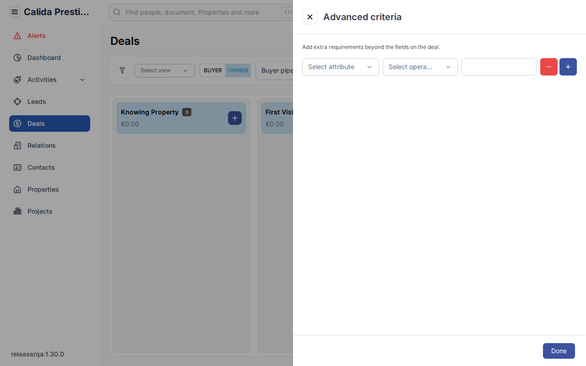Click the Projects building icon

17,211
